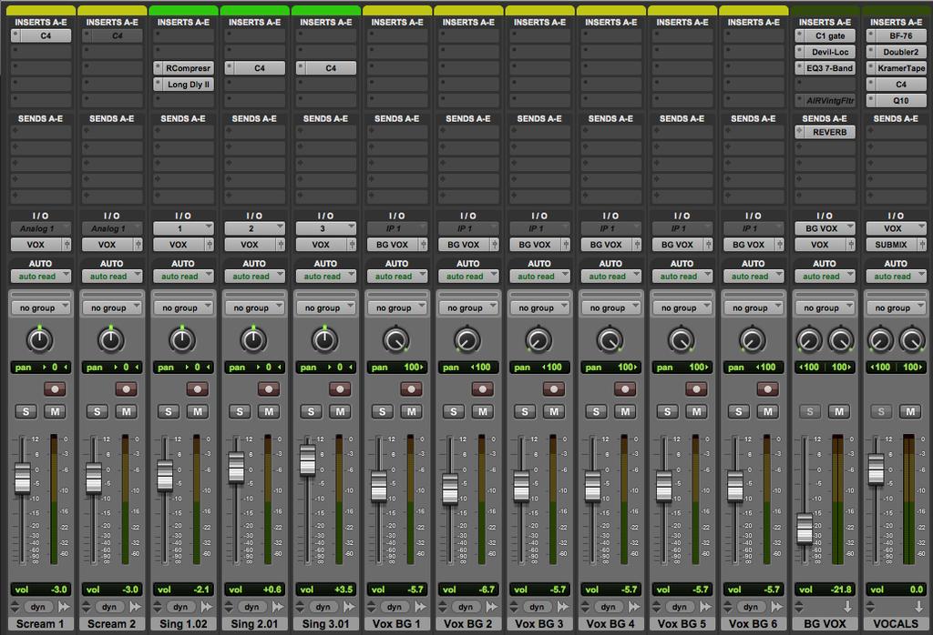Open INSERTS A-E header on Scream 1
933x635 pixels.
[x=40, y=22]
